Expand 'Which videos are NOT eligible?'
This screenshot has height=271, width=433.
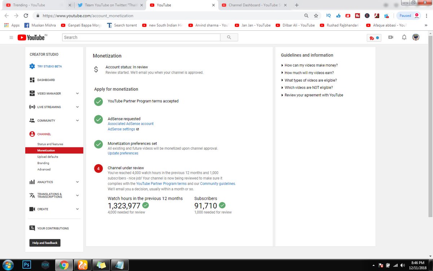coord(307,87)
